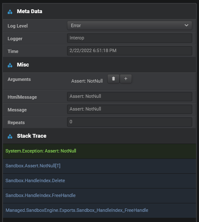The height and width of the screenshot is (222, 199).
Task: Click the Misc section icon
Action: [x=10, y=65]
